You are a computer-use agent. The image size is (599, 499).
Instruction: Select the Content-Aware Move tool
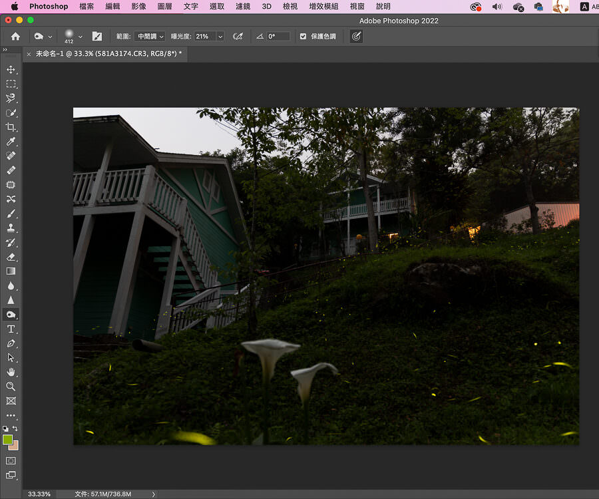click(x=11, y=199)
